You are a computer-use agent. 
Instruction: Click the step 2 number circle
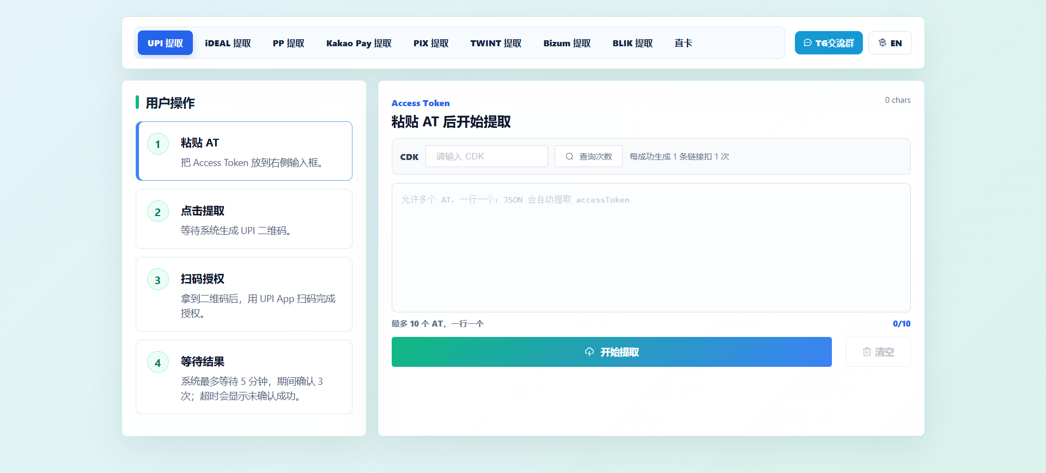pos(158,212)
